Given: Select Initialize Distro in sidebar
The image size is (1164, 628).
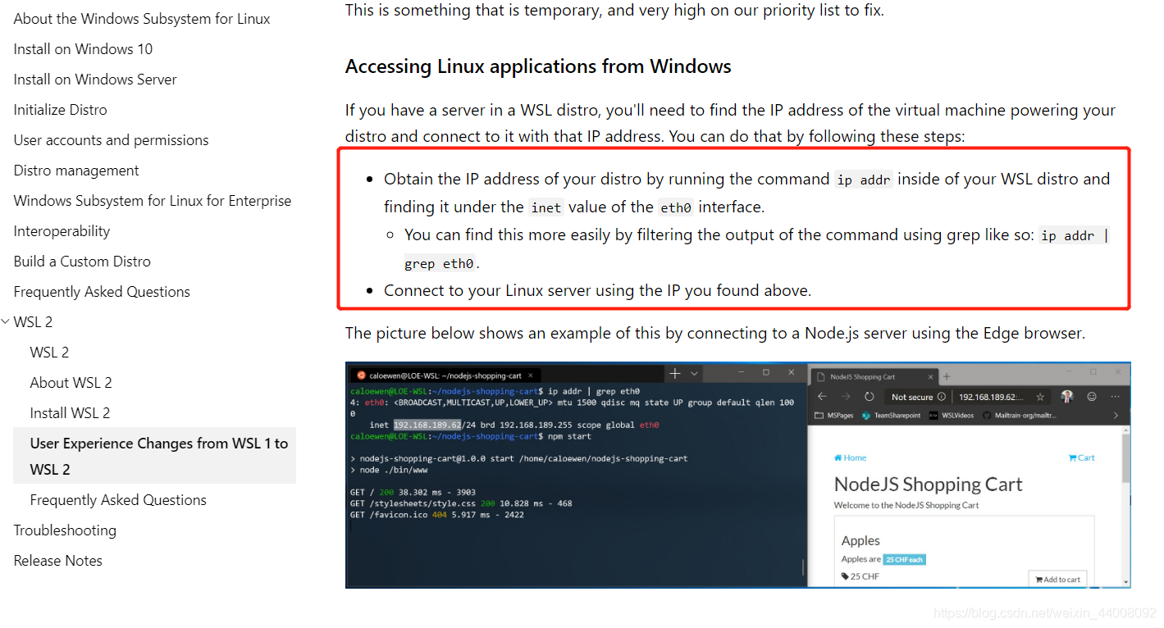Looking at the screenshot, I should pyautogui.click(x=60, y=110).
